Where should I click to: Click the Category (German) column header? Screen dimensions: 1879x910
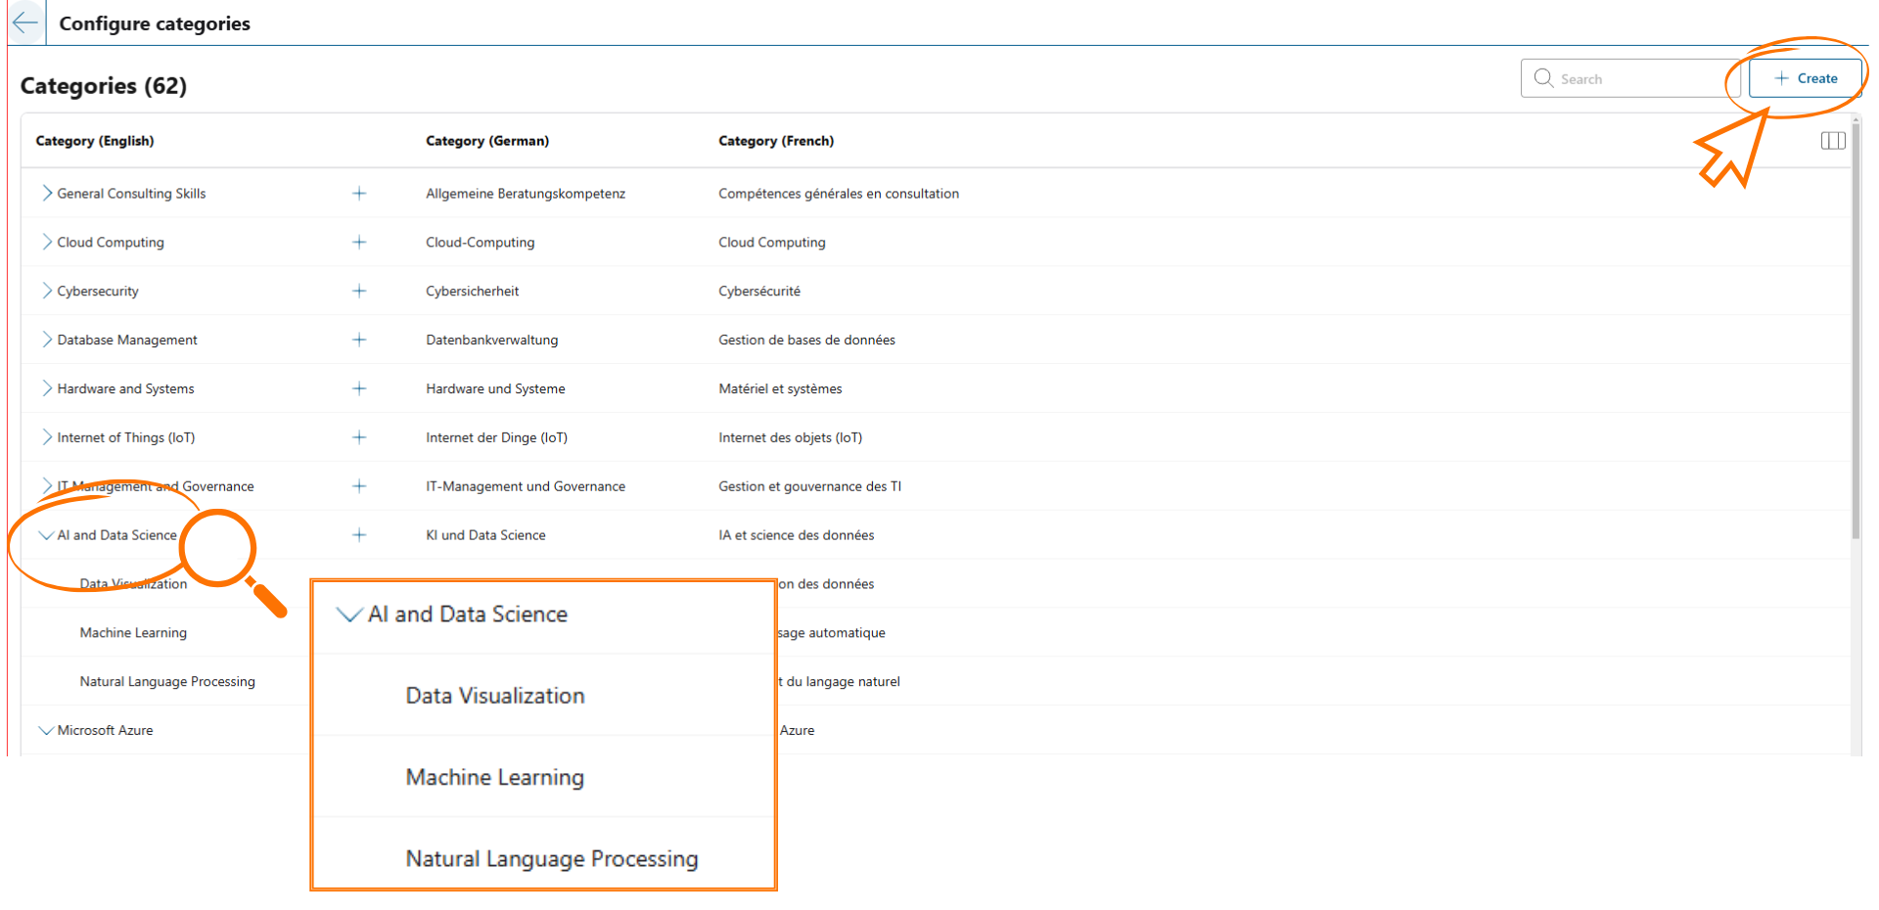coord(487,141)
